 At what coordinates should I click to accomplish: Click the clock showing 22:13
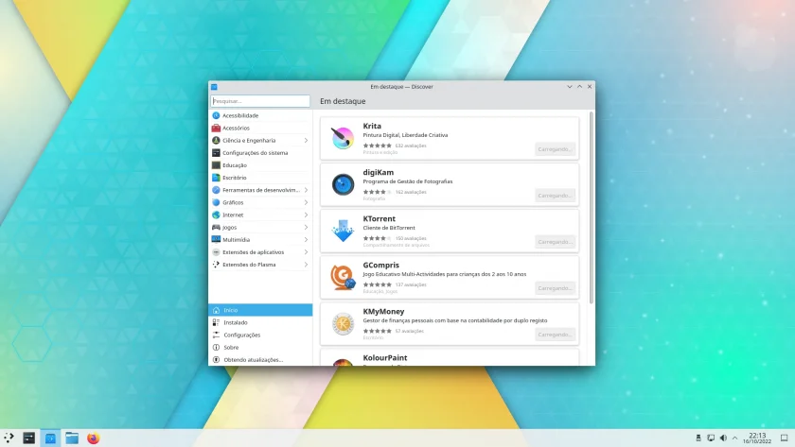coord(757,438)
